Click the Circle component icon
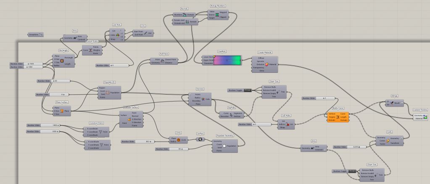Viewport: 430px width, 184px height. (x=179, y=139)
